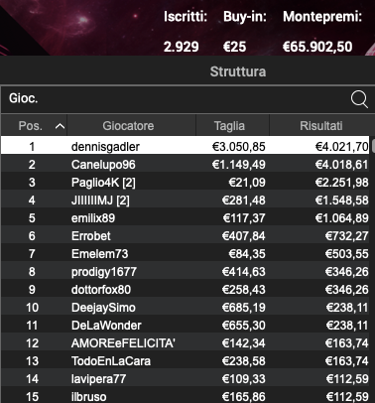The width and height of the screenshot is (375, 403).
Task: Grab the scrollbar thumb beside results
Action: coord(373,146)
